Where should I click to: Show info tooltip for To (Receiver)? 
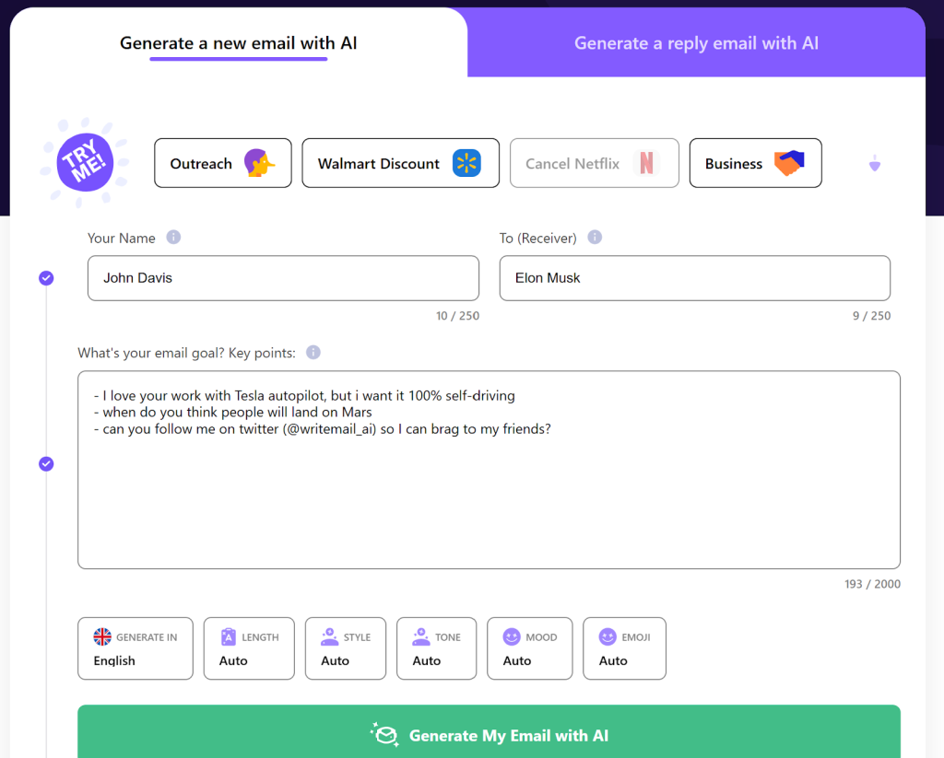(595, 237)
